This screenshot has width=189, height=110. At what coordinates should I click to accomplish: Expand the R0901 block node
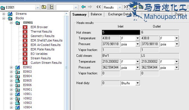pyautogui.click(x=11, y=89)
